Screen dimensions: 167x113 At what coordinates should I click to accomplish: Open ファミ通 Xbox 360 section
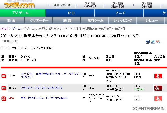[x=118, y=5]
